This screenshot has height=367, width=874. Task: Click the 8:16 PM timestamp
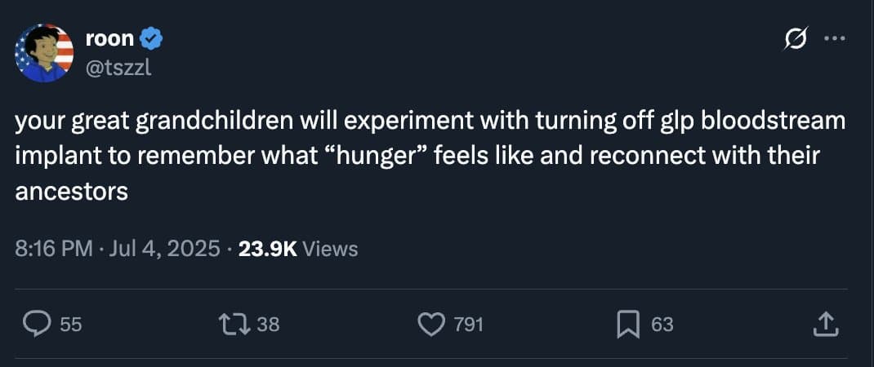(x=54, y=249)
